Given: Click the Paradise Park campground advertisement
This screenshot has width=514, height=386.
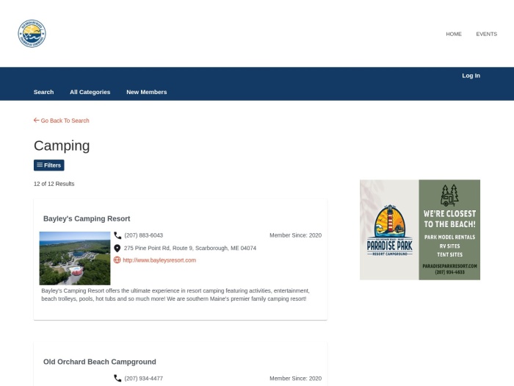Looking at the screenshot, I should [x=420, y=229].
